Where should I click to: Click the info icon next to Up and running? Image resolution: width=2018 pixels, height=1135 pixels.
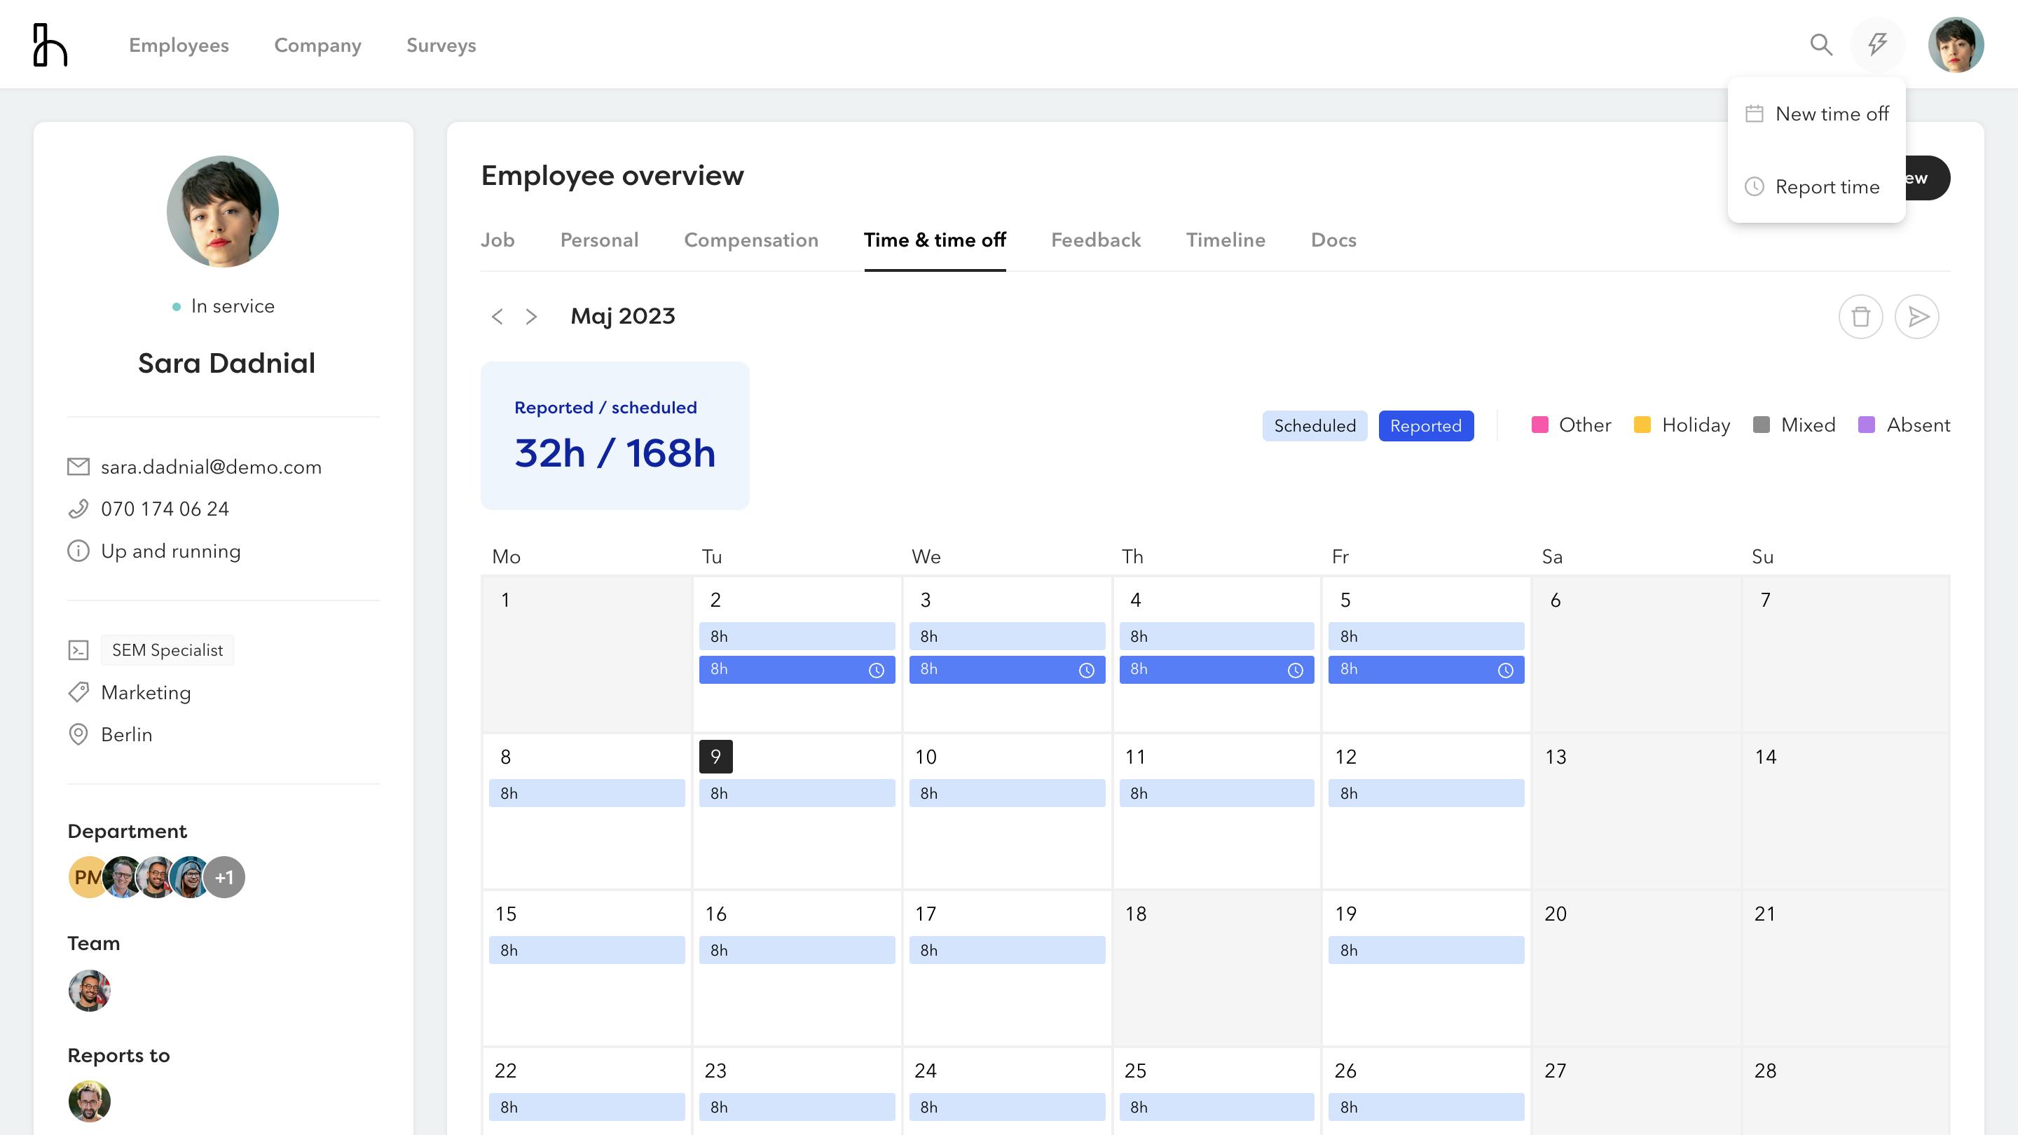pos(78,551)
